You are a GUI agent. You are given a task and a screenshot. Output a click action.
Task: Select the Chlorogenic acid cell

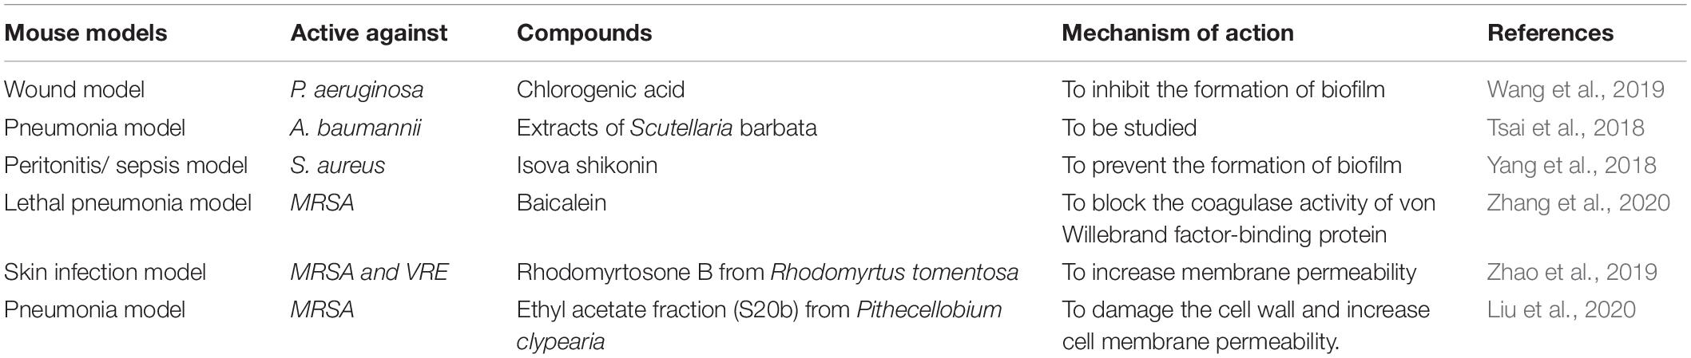click(601, 89)
